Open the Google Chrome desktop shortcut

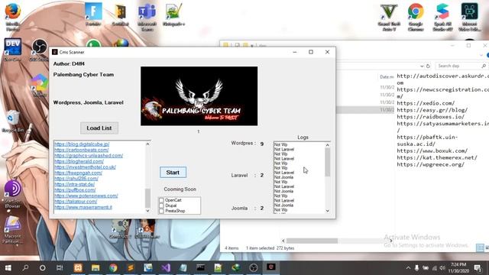click(x=416, y=17)
